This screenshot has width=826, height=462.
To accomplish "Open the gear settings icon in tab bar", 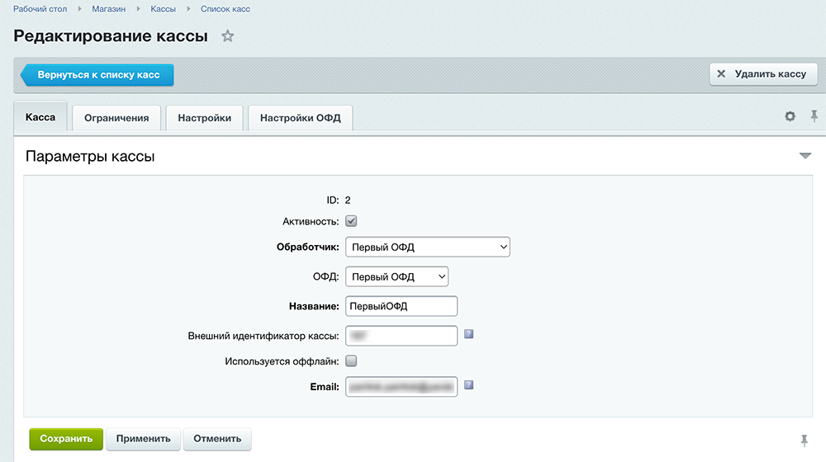I will [790, 117].
